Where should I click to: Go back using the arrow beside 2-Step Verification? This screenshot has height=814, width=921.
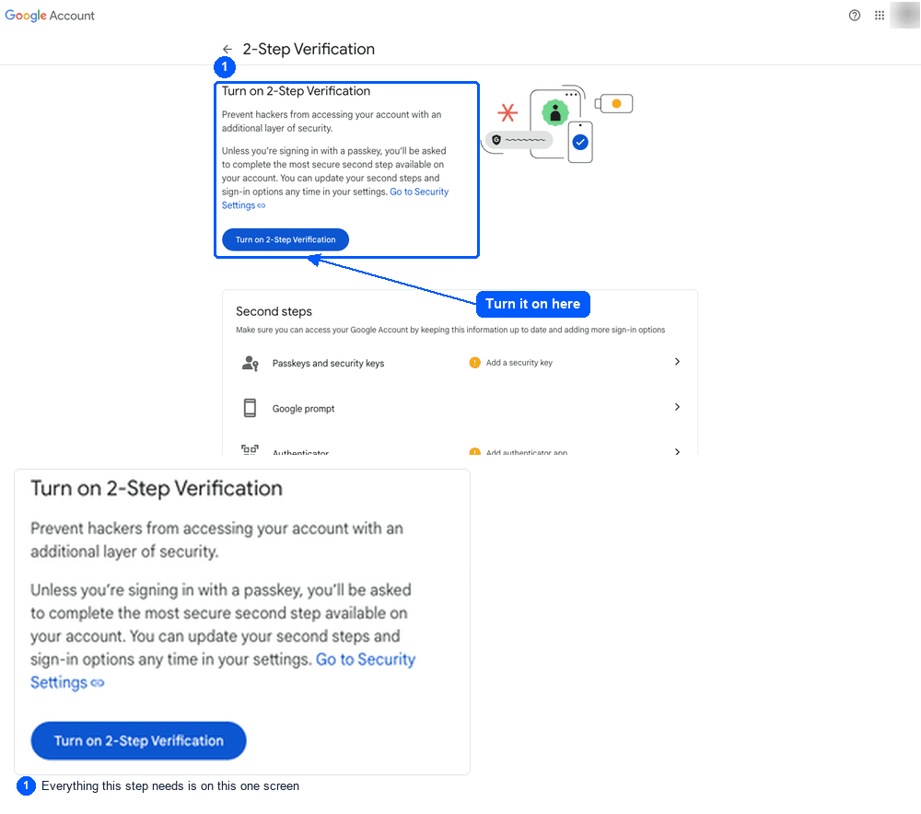(x=227, y=50)
